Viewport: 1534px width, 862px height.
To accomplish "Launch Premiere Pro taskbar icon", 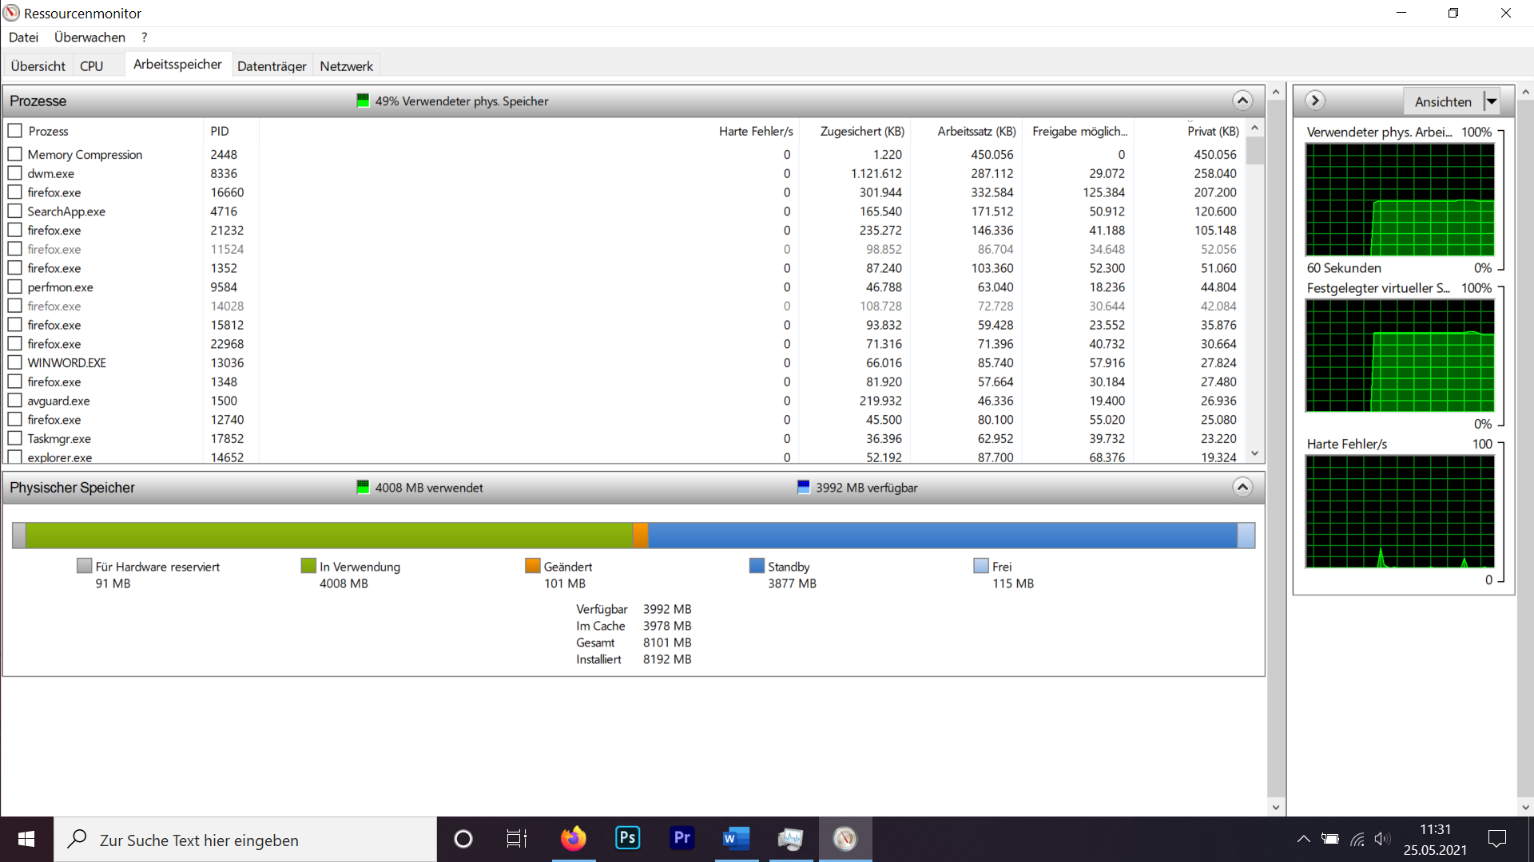I will (682, 839).
